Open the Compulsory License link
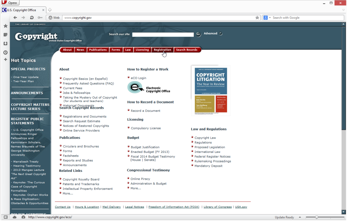 [146, 128]
